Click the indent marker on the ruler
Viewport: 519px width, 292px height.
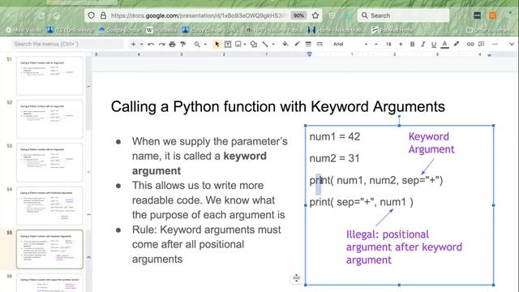point(309,54)
